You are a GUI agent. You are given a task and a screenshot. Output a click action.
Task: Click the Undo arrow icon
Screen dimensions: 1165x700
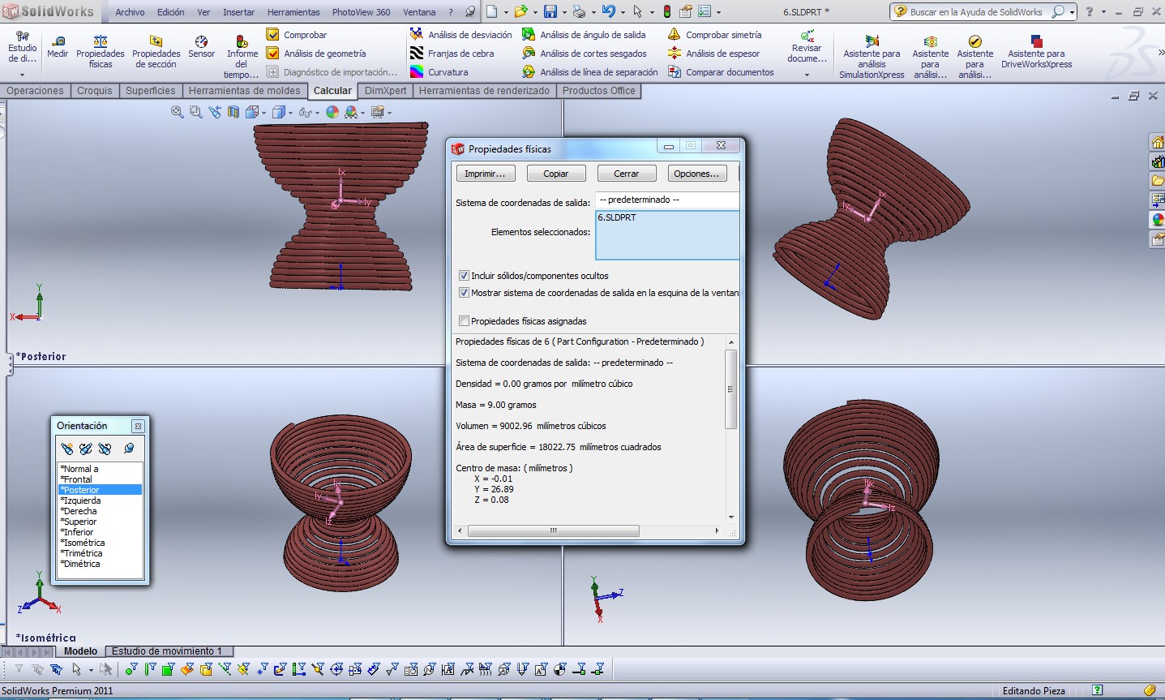coord(609,11)
